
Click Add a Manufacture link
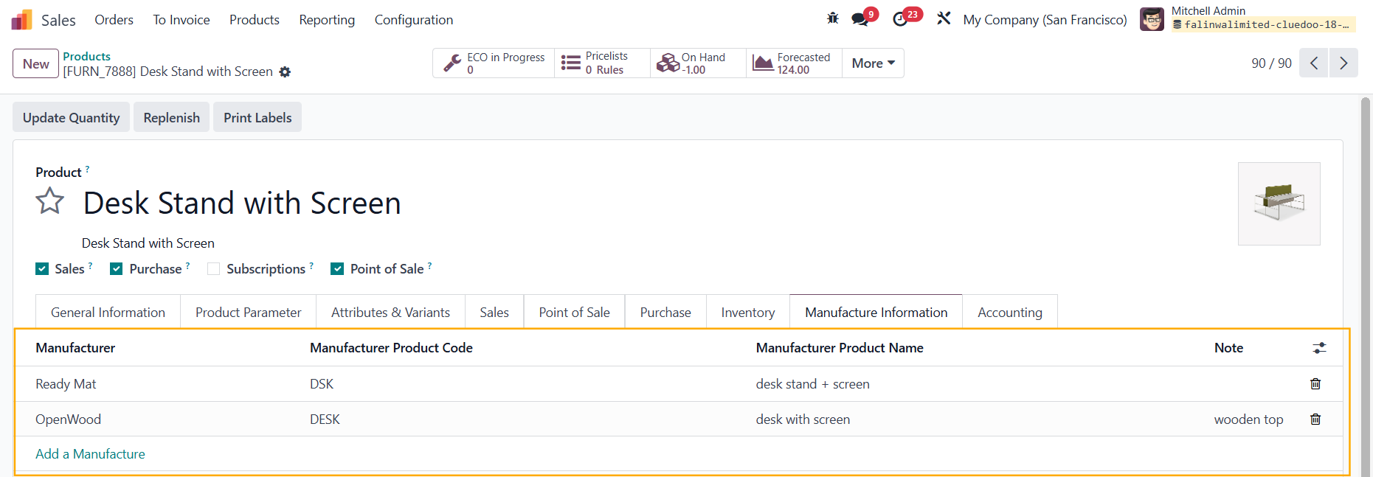[90, 454]
